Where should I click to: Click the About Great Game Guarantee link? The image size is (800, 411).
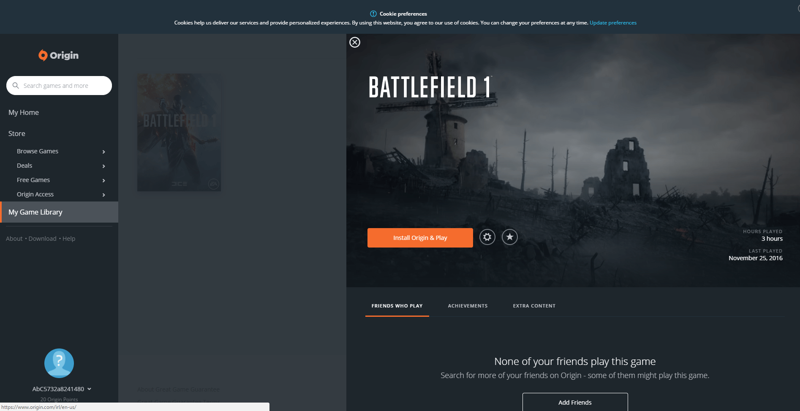178,389
